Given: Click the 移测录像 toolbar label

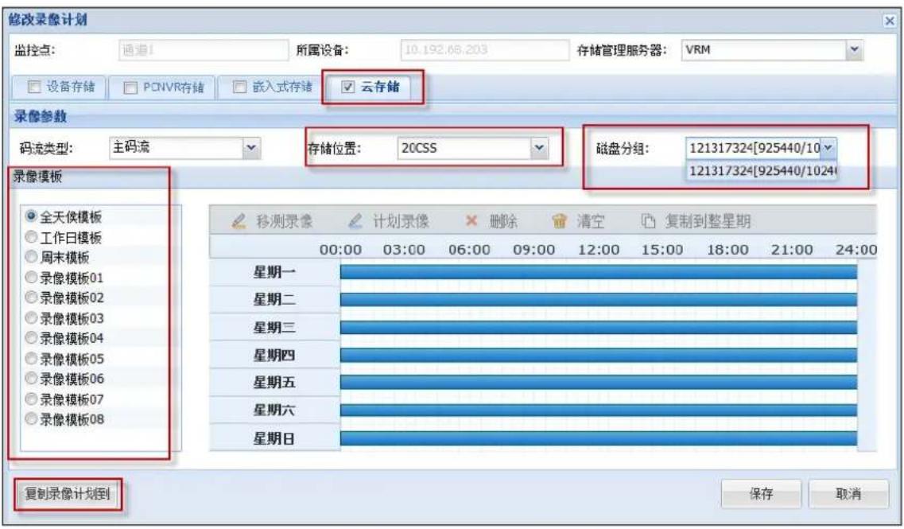Looking at the screenshot, I should [285, 221].
